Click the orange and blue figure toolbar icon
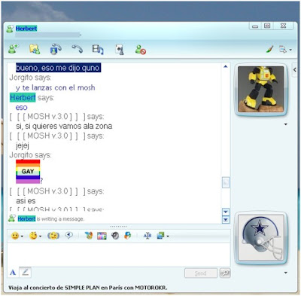301x296 pixels. (128, 236)
